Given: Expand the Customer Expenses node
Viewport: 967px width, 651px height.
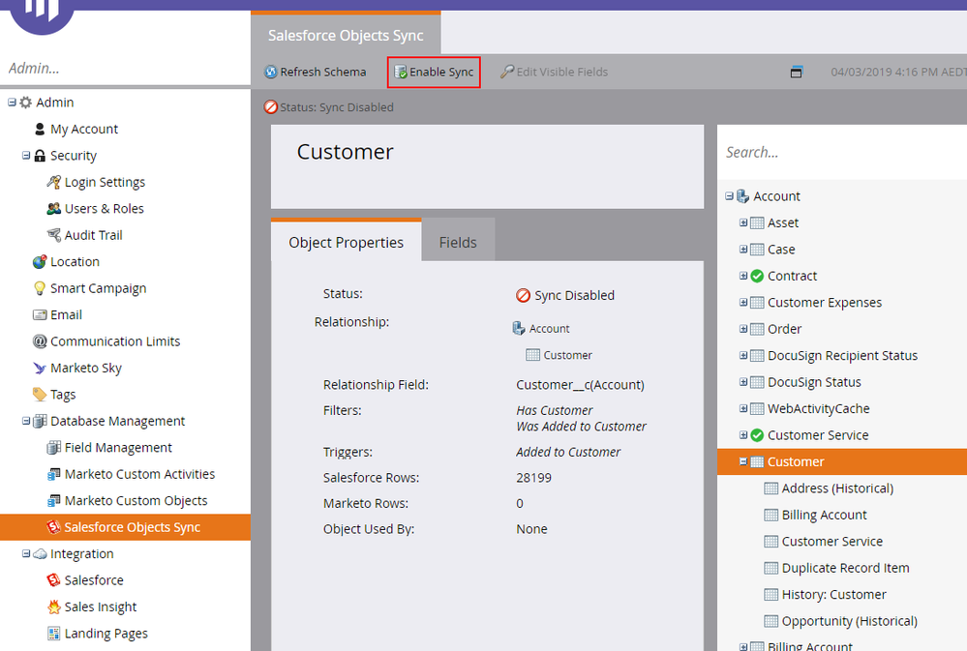Looking at the screenshot, I should coord(743,302).
